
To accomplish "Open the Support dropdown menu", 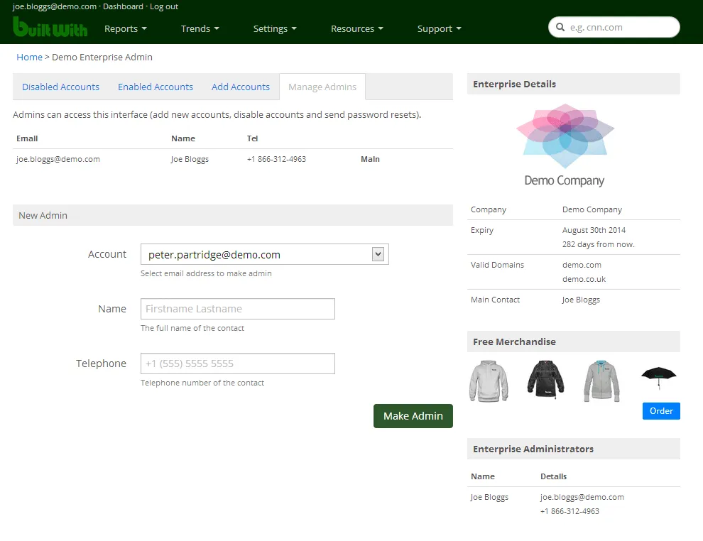I will [439, 29].
